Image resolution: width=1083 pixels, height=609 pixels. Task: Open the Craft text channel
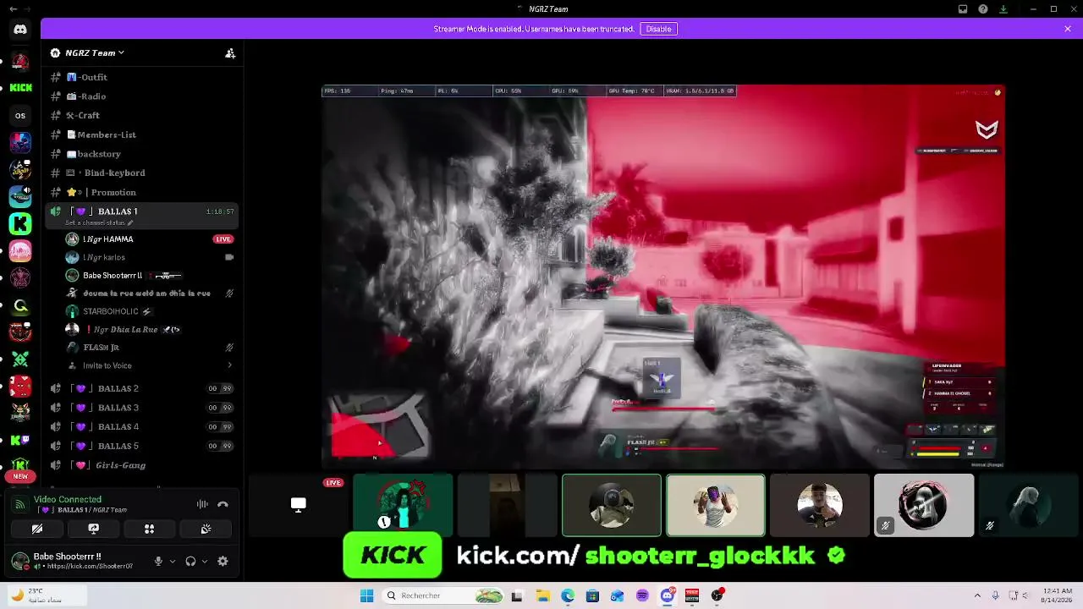142,115
